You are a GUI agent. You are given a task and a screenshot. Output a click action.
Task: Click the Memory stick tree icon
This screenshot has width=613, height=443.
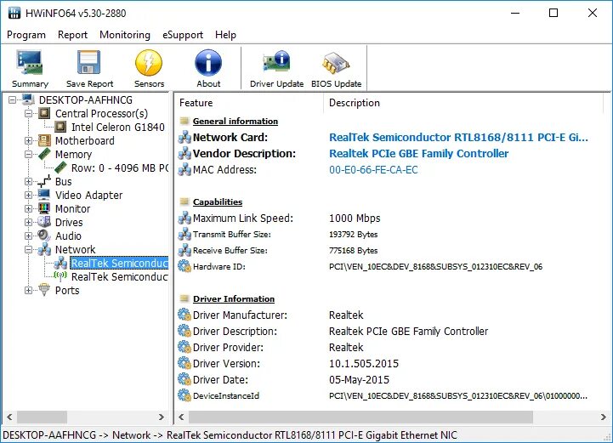coord(44,154)
